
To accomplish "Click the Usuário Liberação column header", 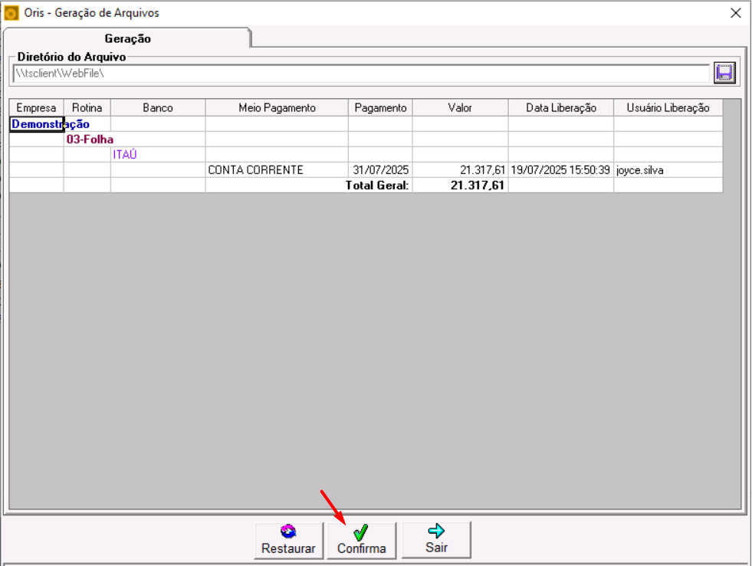I will 668,108.
